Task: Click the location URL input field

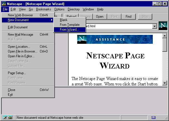Action: click(119, 26)
